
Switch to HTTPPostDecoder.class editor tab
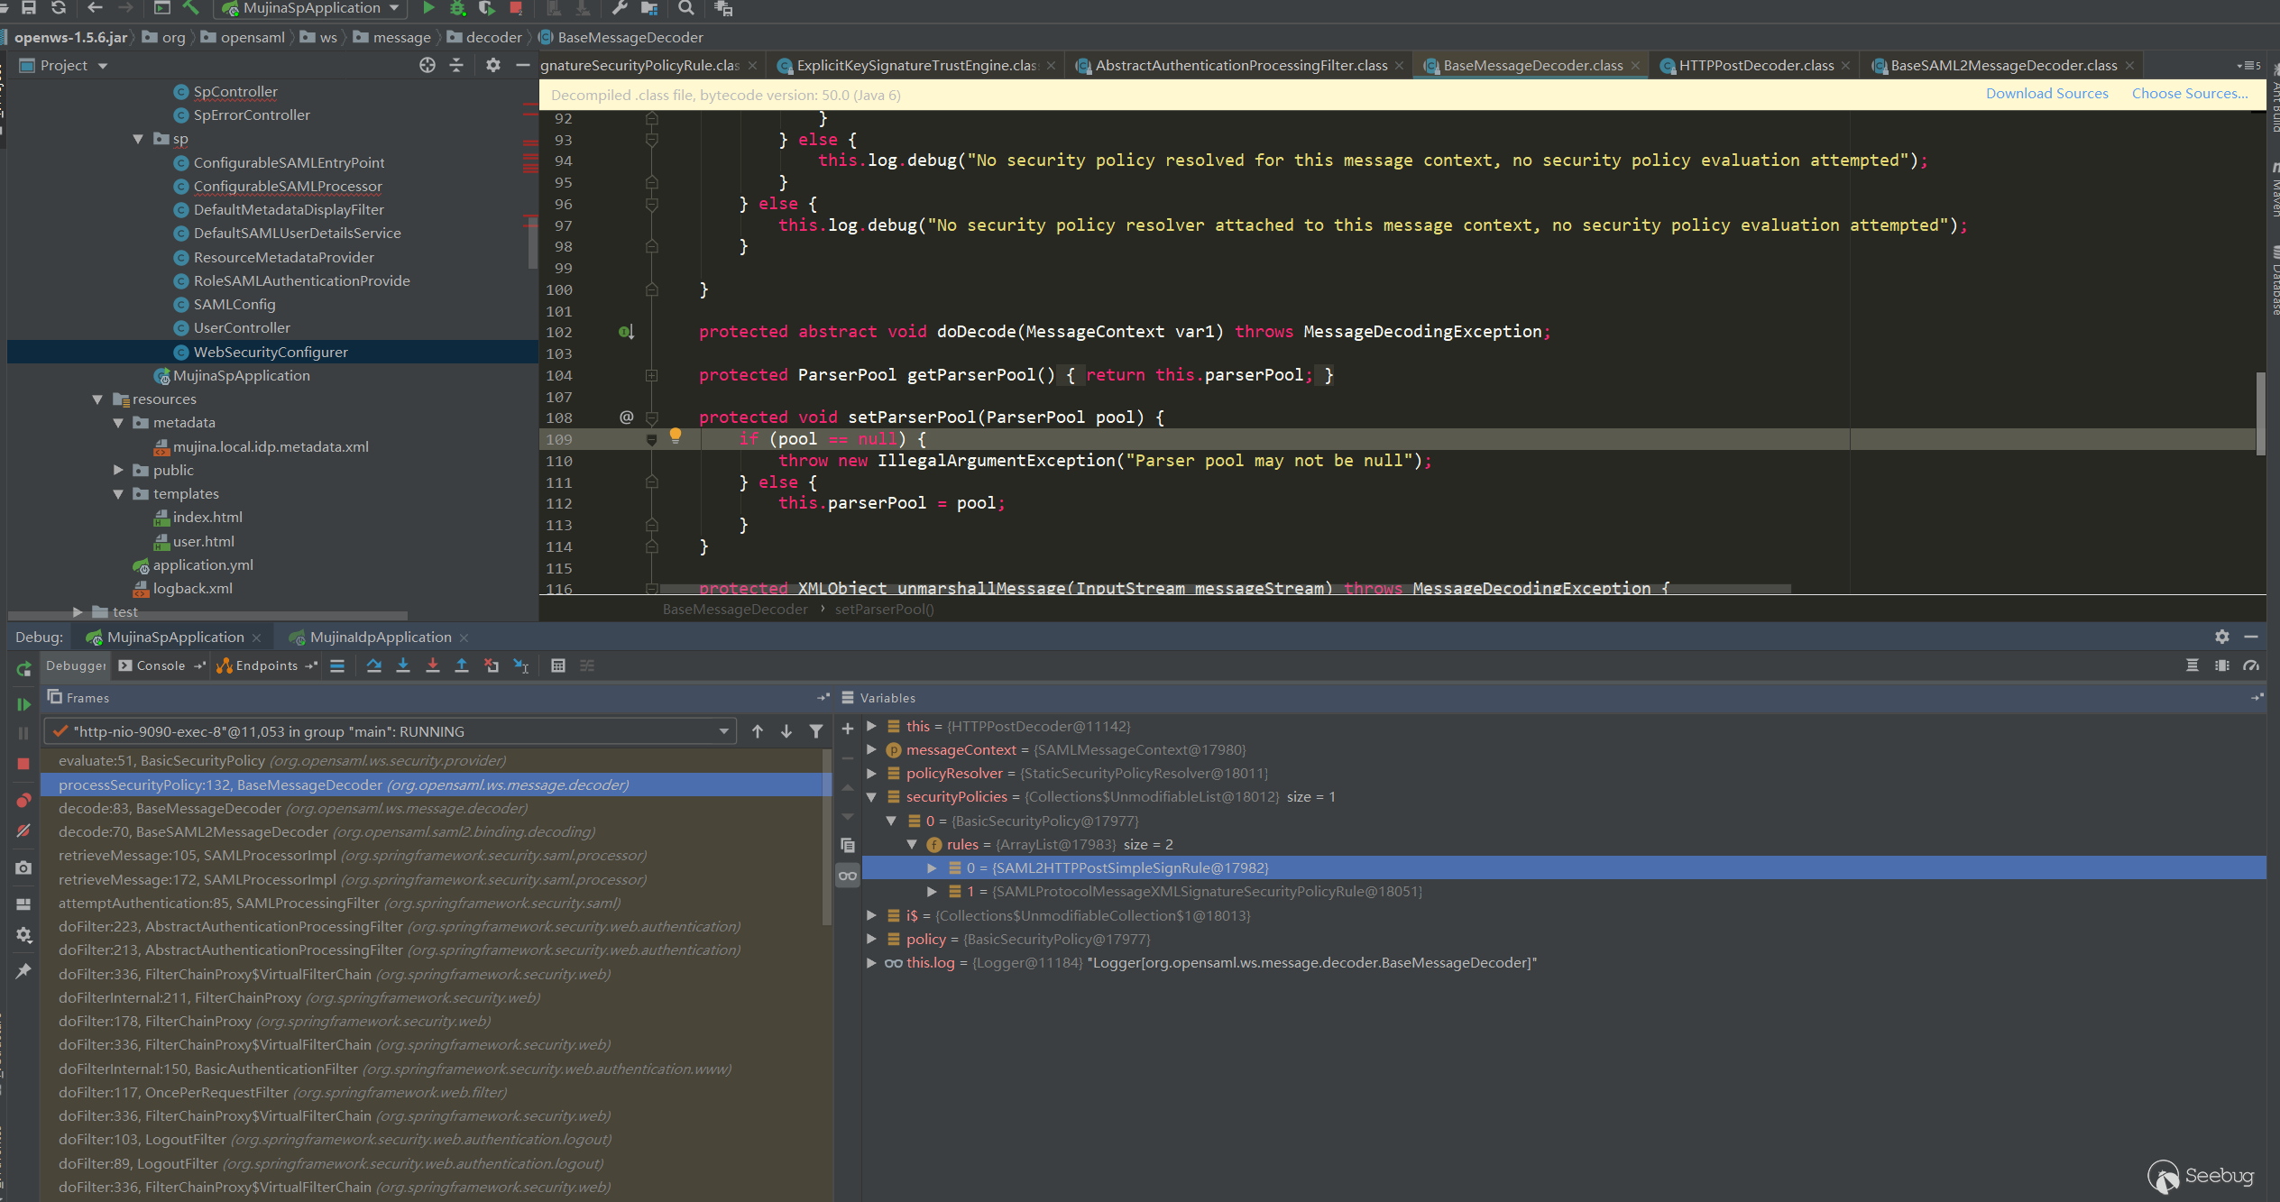point(1755,65)
